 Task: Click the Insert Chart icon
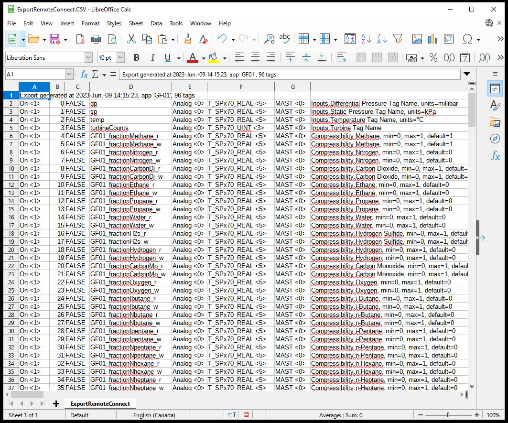433,39
